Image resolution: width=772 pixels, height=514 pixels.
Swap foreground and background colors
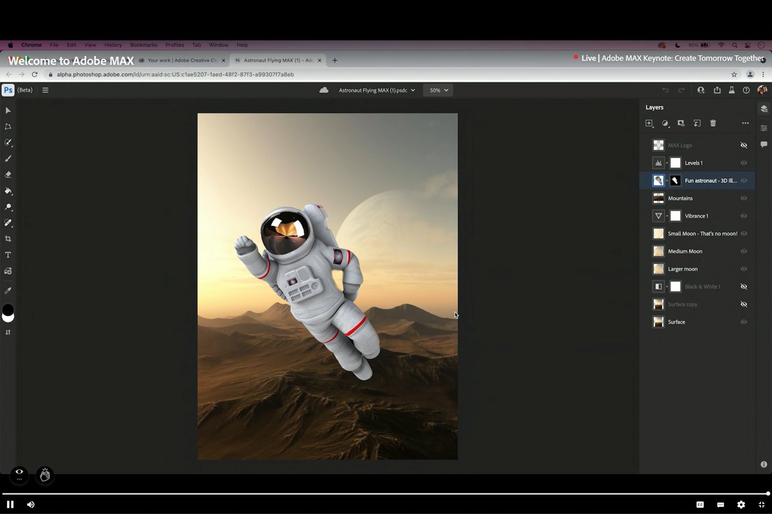(8, 332)
